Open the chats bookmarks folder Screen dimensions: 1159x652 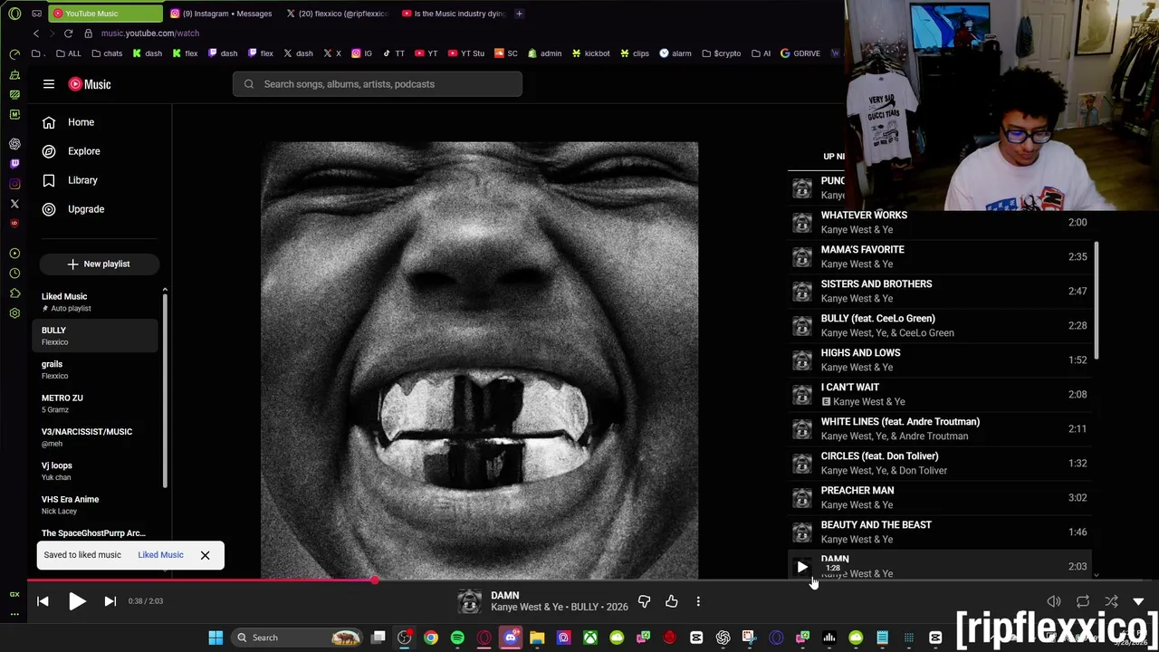click(107, 53)
